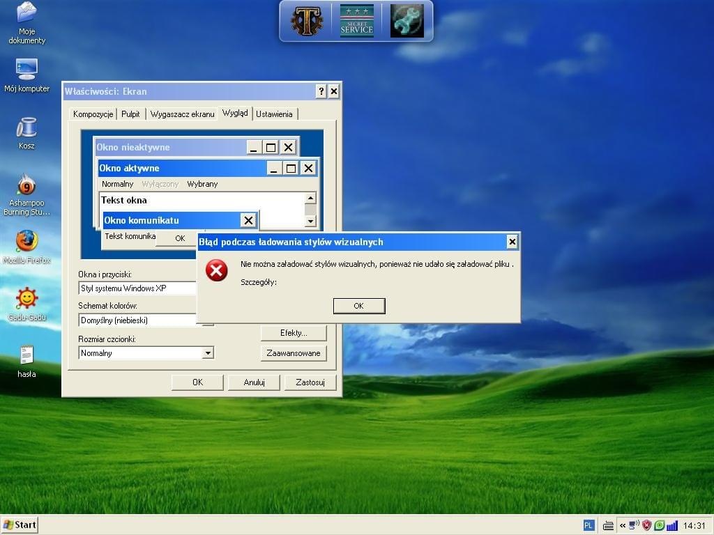Close the Błąd podczas ładowania error dialog

512,242
